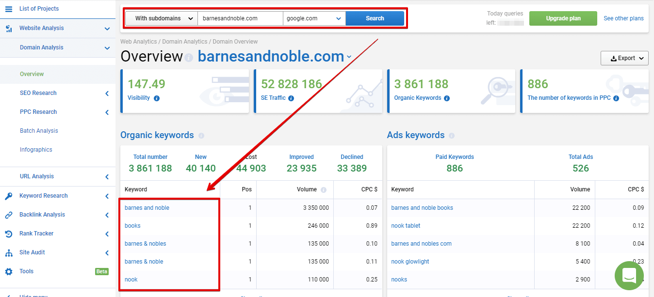Image resolution: width=654 pixels, height=297 pixels.
Task: Open 'barnes & nobles' keyword link
Action: [x=146, y=244]
